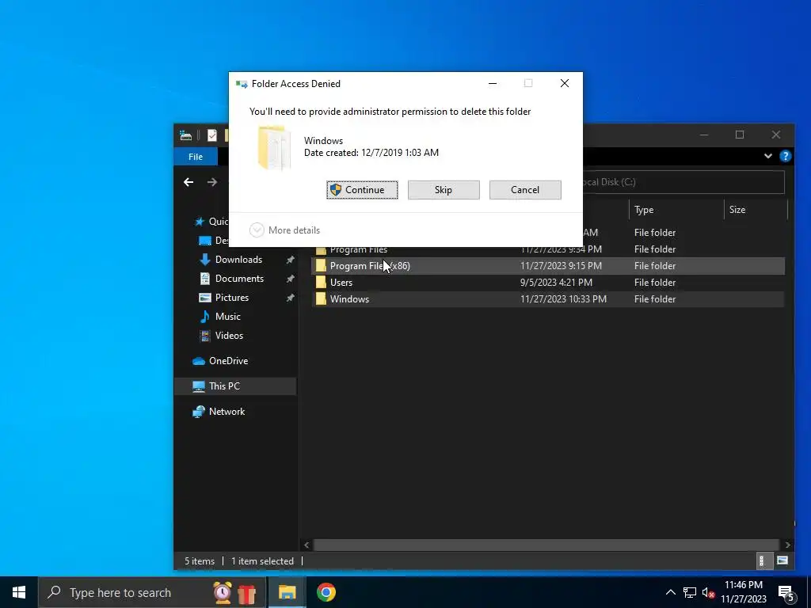
Task: Show hidden system tray icons
Action: tap(670, 592)
